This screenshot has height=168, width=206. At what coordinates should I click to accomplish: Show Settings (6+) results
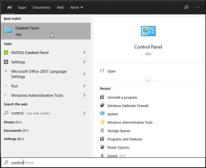click(14, 139)
